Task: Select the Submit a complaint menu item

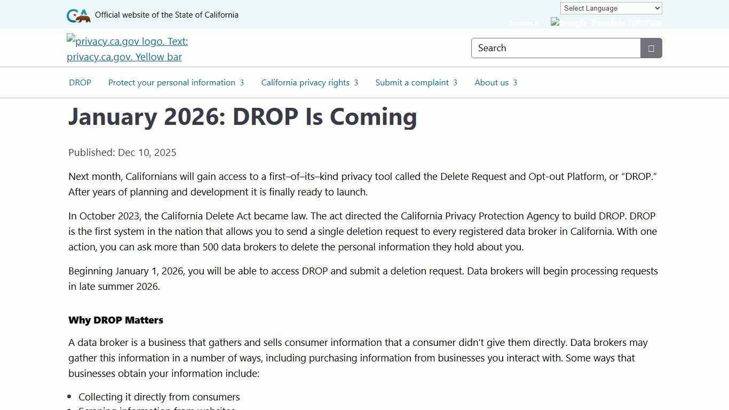Action: click(x=411, y=83)
